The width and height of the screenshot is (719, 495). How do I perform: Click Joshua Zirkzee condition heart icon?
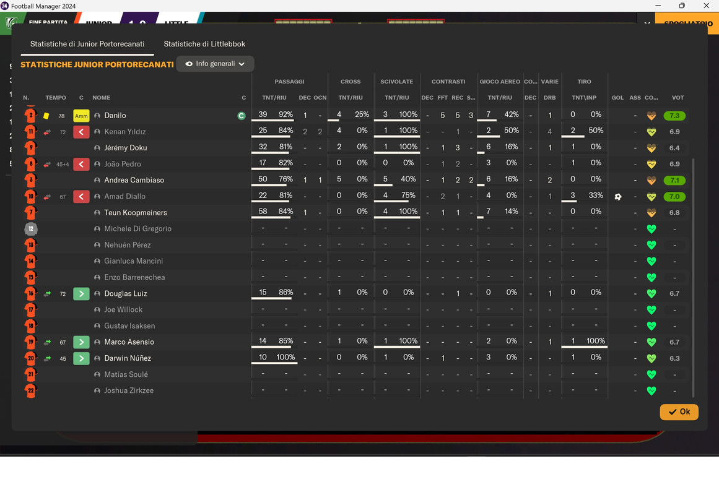[x=651, y=391]
